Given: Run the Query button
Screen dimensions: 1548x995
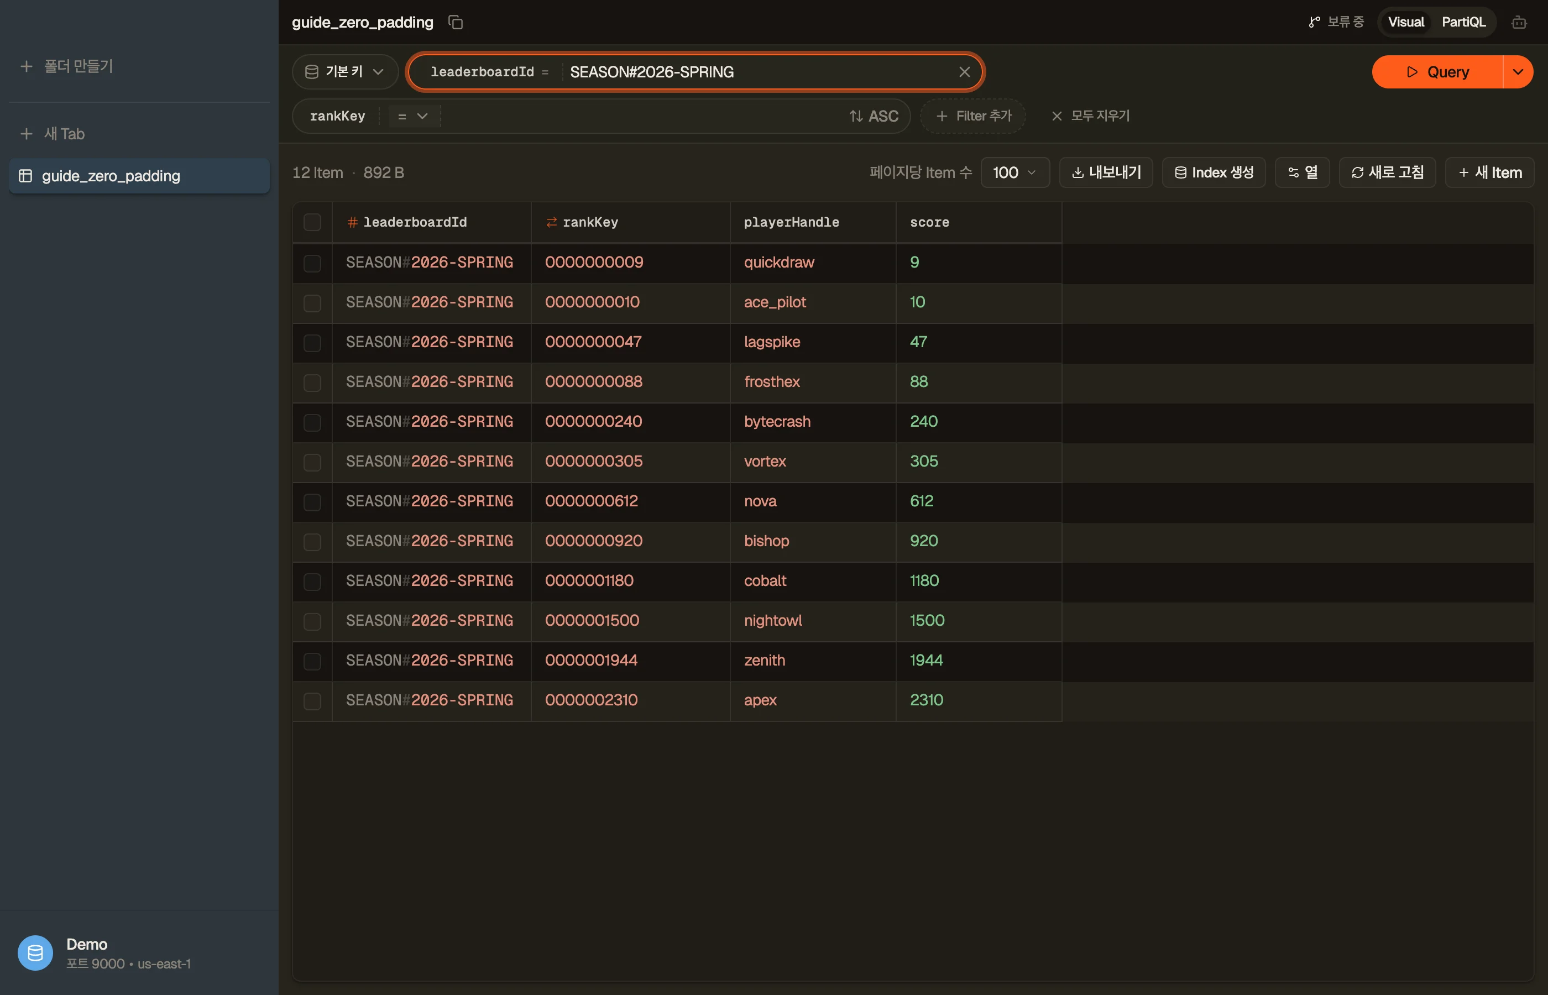Looking at the screenshot, I should (x=1437, y=72).
